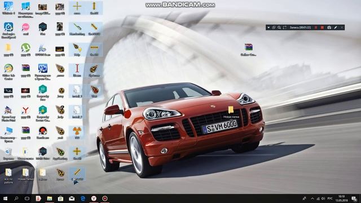The height and width of the screenshot is (203, 361).
Task: Select the Windows logo desktop shortcut
Action: 25,10
